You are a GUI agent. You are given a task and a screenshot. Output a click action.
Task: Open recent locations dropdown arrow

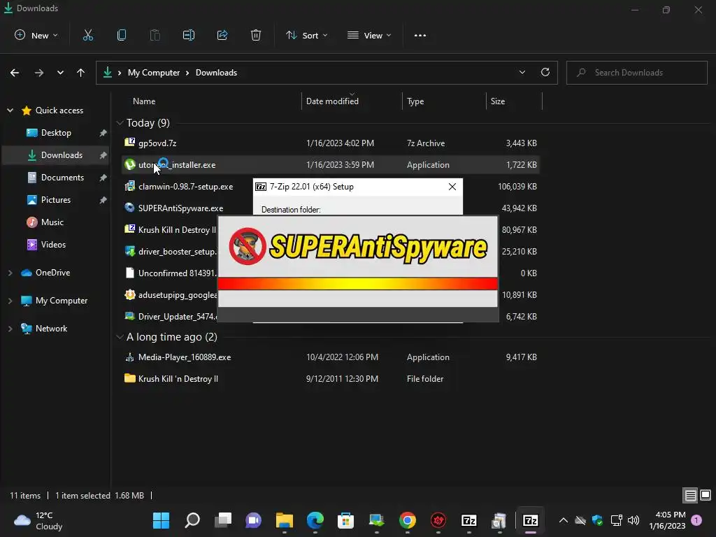click(x=60, y=73)
